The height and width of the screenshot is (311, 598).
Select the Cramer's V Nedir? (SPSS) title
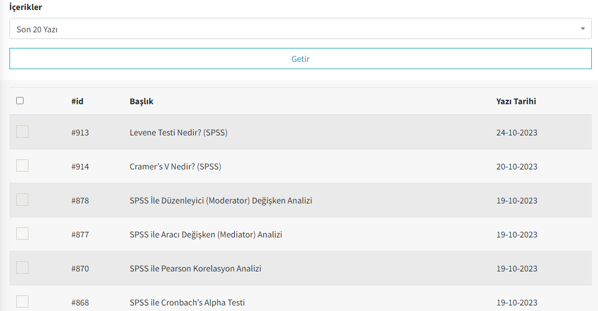(x=175, y=167)
